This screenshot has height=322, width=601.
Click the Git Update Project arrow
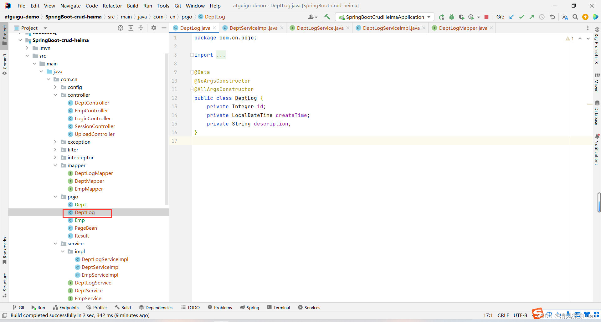point(511,17)
